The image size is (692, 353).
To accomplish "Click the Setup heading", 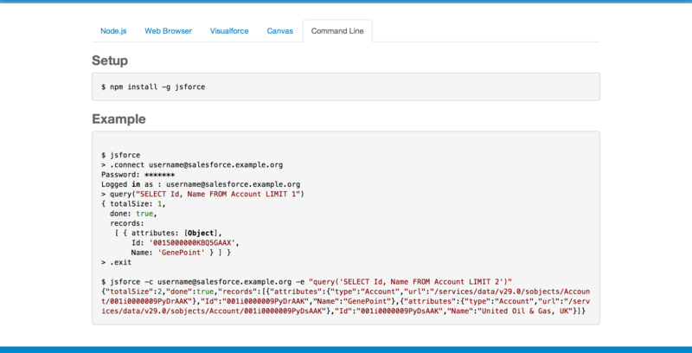I will (x=110, y=61).
